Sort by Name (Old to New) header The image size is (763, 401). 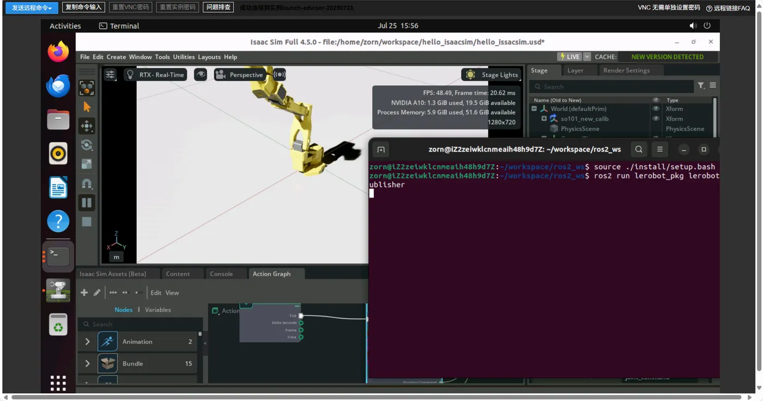(x=557, y=100)
